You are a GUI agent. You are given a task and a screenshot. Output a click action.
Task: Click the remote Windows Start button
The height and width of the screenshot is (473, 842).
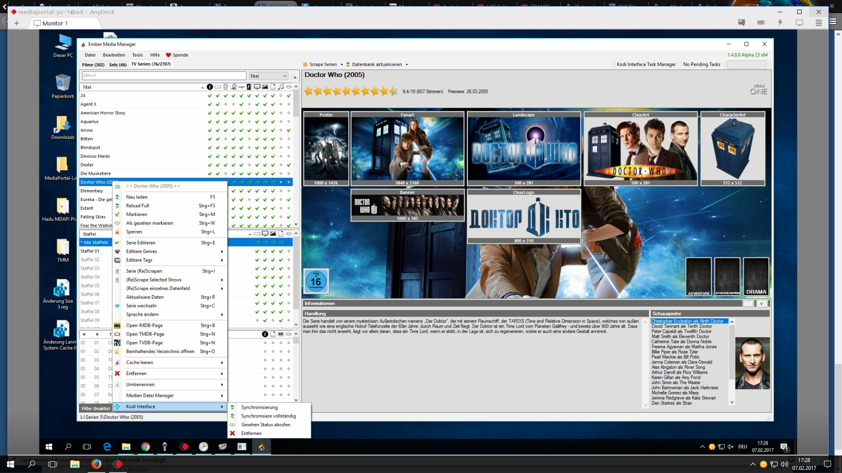[x=49, y=447]
